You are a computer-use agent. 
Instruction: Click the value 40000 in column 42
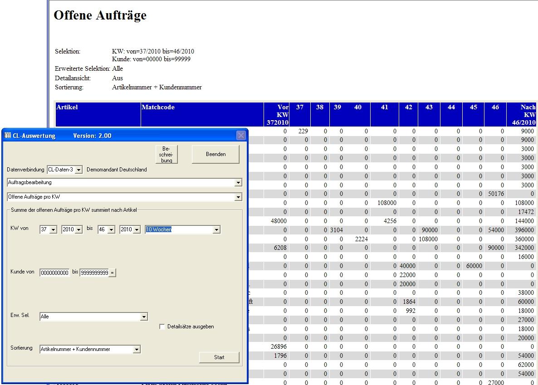[407, 266]
